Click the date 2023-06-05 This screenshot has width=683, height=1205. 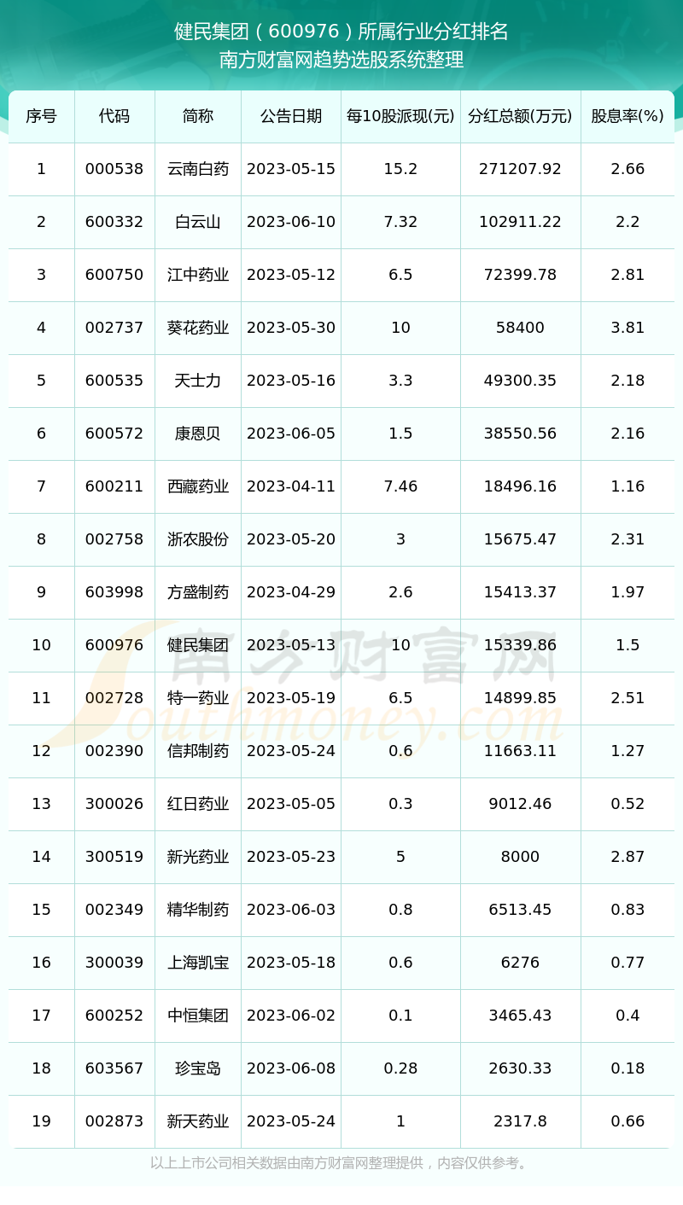pos(291,434)
